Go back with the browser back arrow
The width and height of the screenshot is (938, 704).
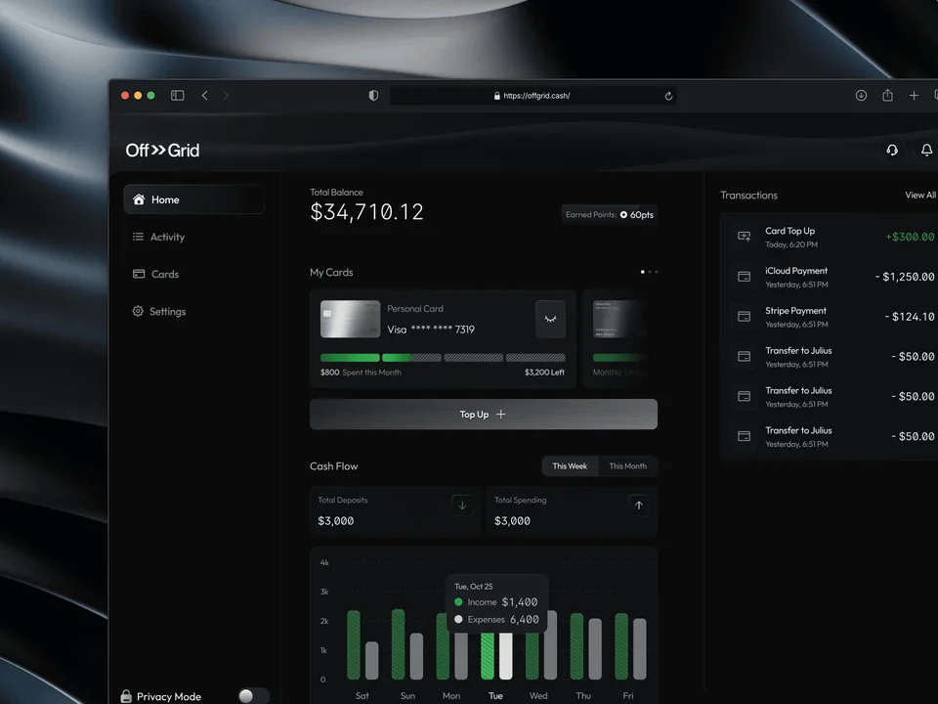point(204,95)
